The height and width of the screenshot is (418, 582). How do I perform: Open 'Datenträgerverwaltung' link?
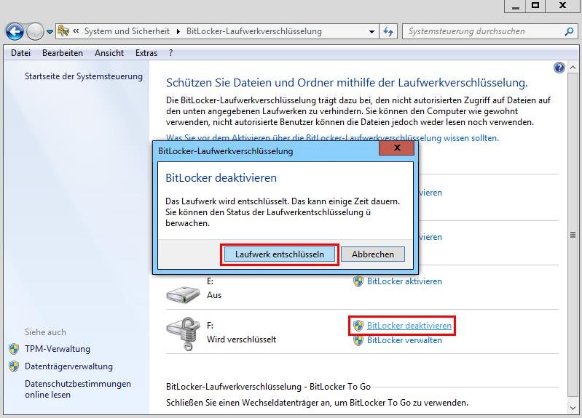[68, 366]
